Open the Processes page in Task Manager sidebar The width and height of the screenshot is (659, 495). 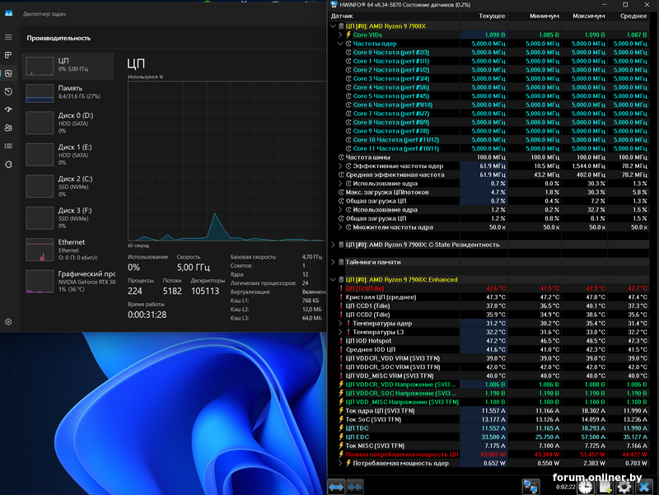click(x=8, y=55)
